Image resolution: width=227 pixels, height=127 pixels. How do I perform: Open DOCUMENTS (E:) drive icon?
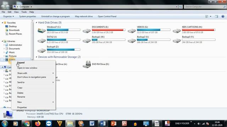[87, 31]
